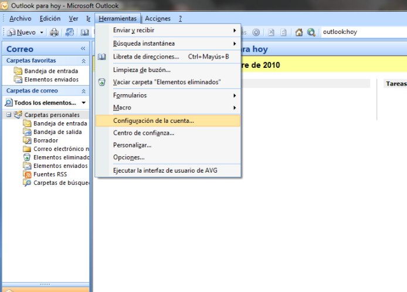The height and width of the screenshot is (292, 407).
Task: Click the Print toolbar icon
Action: click(x=54, y=32)
